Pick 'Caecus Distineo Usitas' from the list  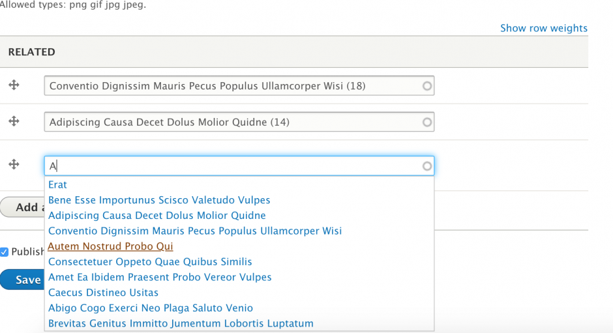coord(103,293)
